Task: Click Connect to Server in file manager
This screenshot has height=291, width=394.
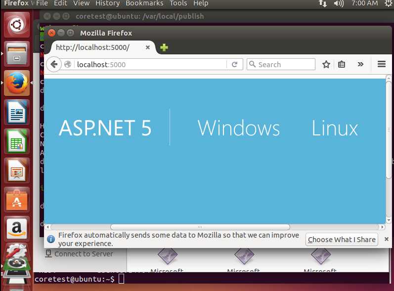Action: point(80,254)
